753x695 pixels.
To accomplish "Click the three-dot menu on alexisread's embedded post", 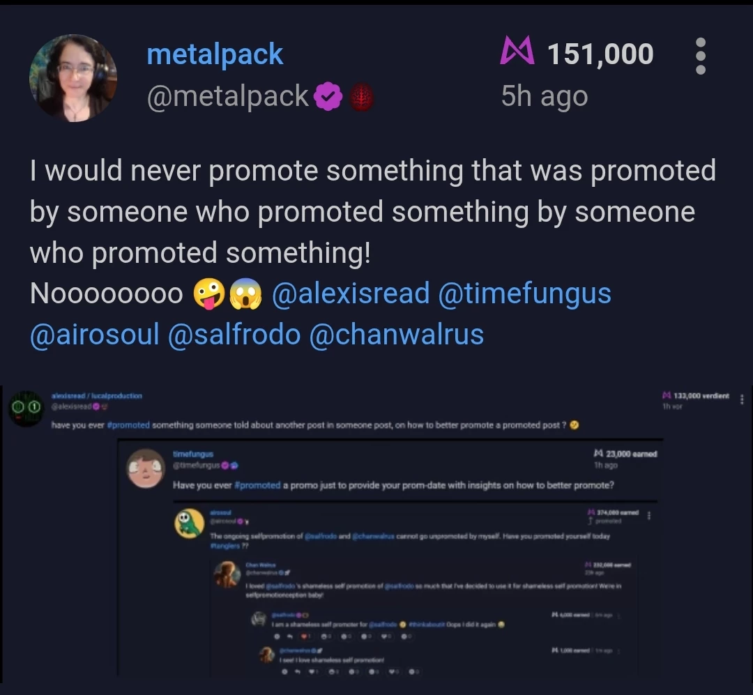I will click(x=742, y=399).
